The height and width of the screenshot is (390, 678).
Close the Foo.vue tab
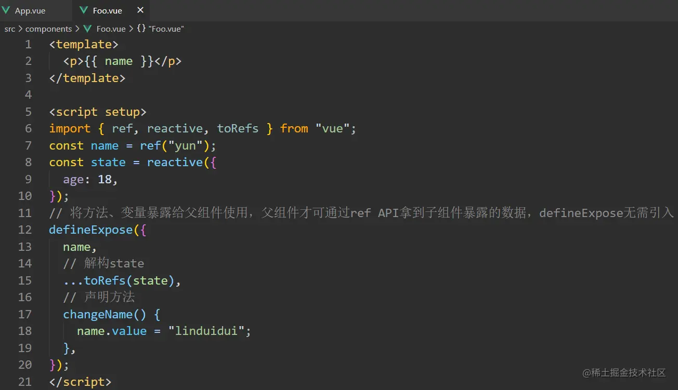(x=140, y=10)
